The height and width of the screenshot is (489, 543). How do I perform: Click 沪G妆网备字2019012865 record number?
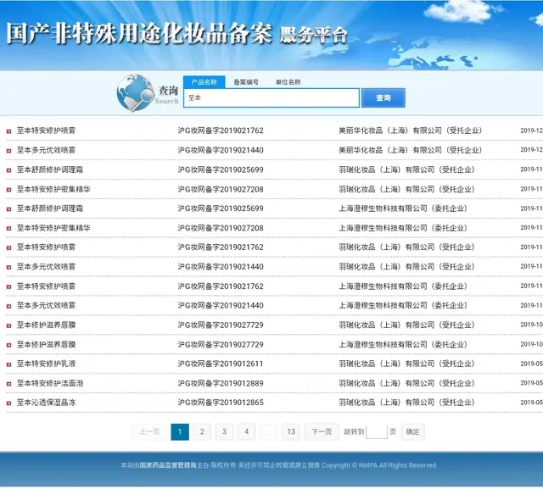(221, 403)
